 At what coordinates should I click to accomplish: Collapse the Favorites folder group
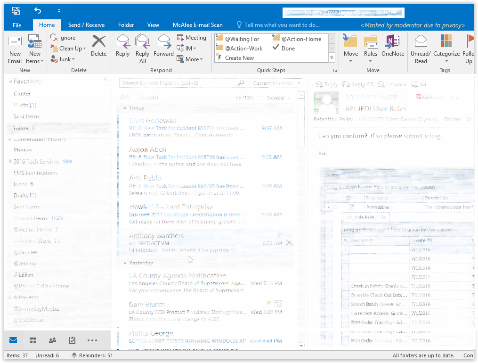[x=10, y=82]
